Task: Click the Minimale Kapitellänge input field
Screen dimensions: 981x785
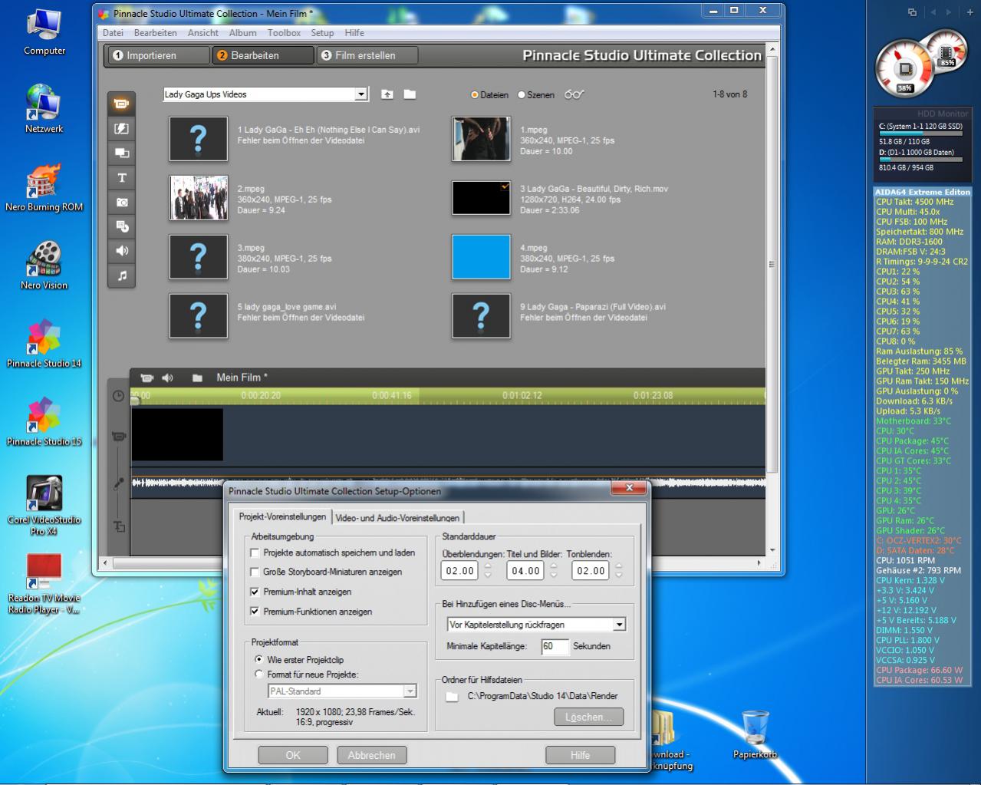Action: (555, 646)
